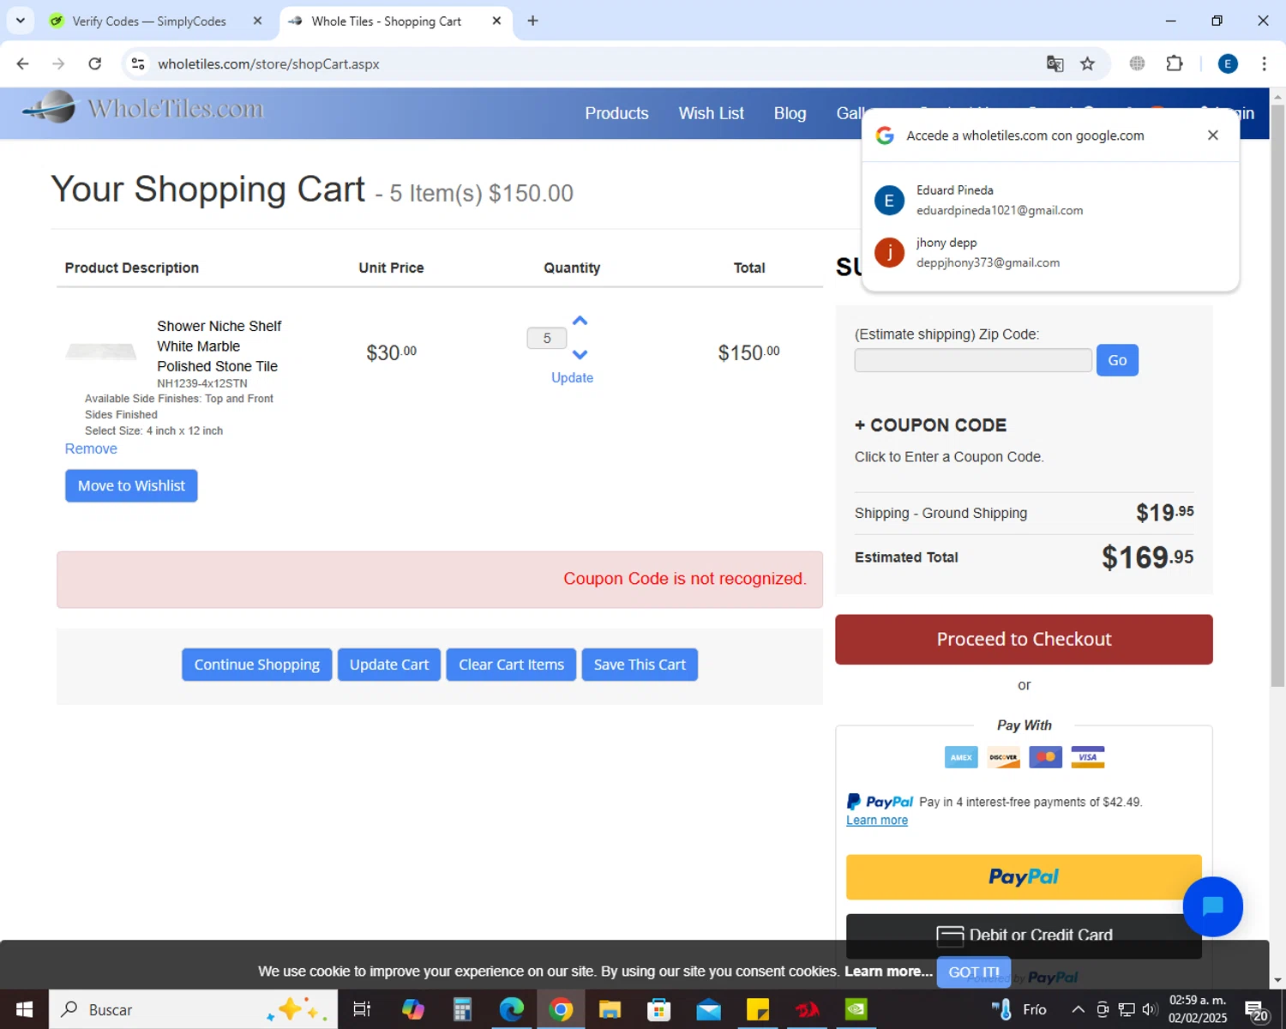Viewport: 1286px width, 1029px height.
Task: Proceed to Checkout
Action: point(1024,639)
